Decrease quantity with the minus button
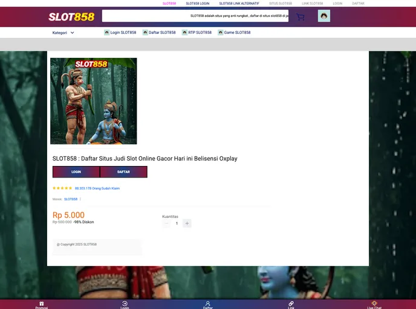The width and height of the screenshot is (416, 309). point(166,223)
